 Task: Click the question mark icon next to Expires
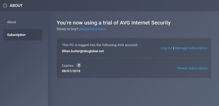[79, 65]
